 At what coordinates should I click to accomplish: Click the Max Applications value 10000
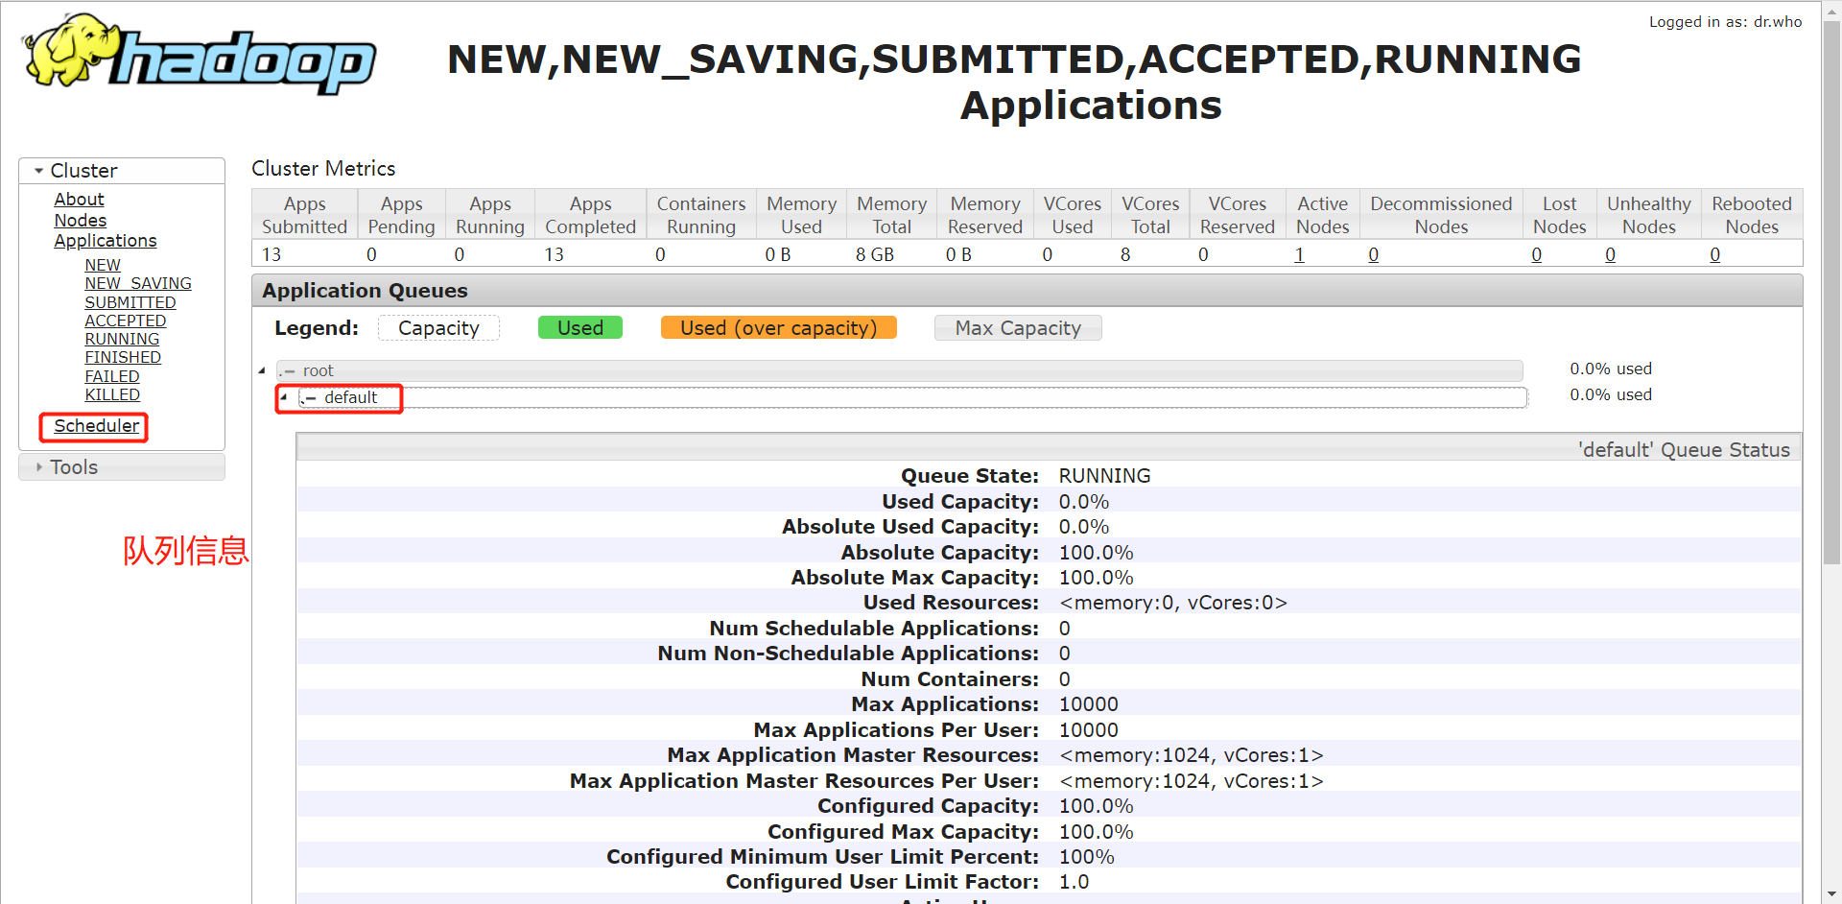click(1088, 704)
